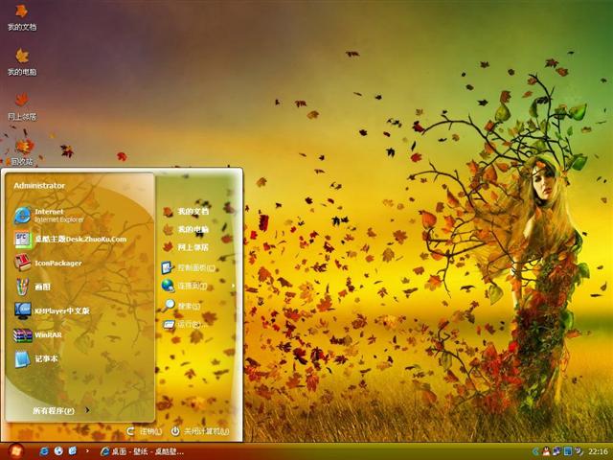The width and height of the screenshot is (613, 460).
Task: Click the 关闭计算机 shut down button
Action: pyautogui.click(x=200, y=431)
